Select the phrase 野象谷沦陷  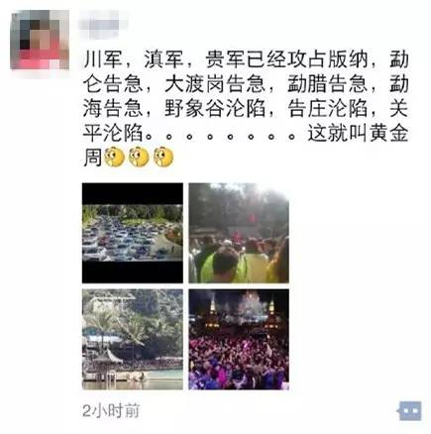[x=215, y=109]
